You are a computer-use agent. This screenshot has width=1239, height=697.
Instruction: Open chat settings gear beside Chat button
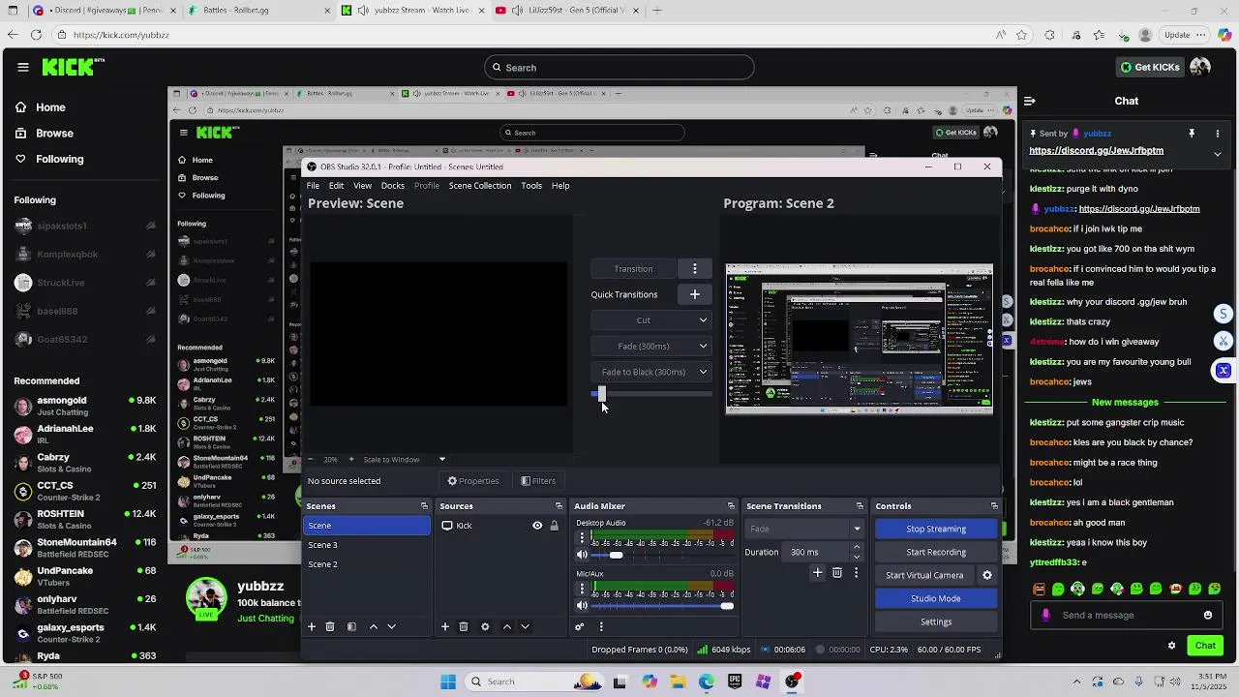point(1171,646)
